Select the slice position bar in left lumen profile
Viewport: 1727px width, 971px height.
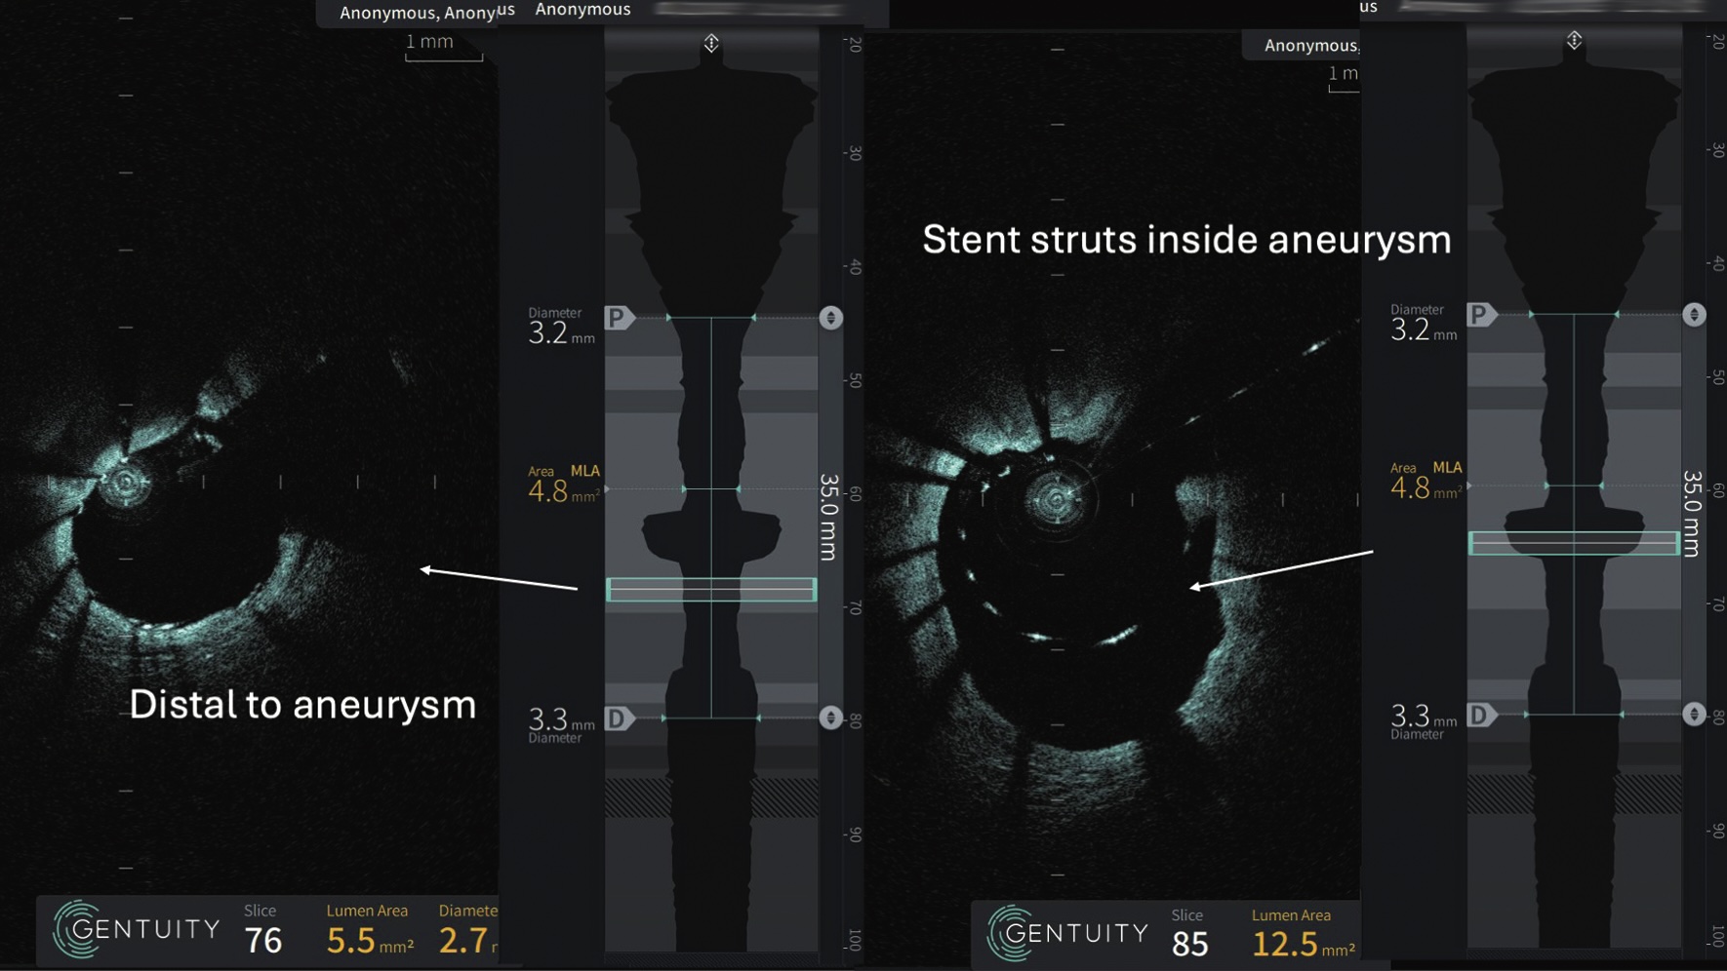click(711, 589)
